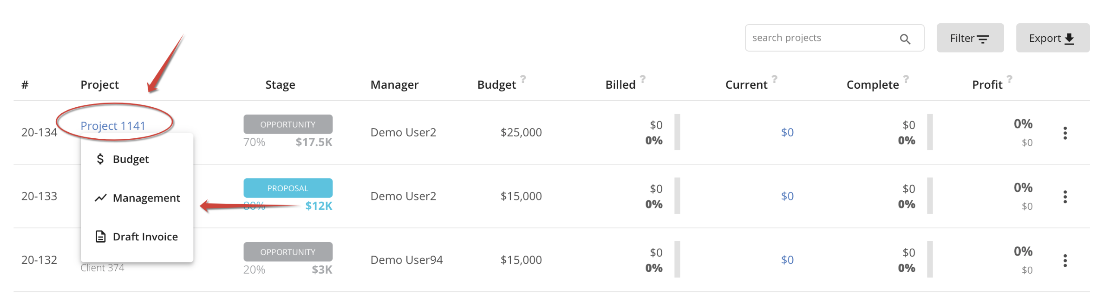The height and width of the screenshot is (299, 1101).
Task: Open kebab menu for project 20-134
Action: tap(1064, 133)
